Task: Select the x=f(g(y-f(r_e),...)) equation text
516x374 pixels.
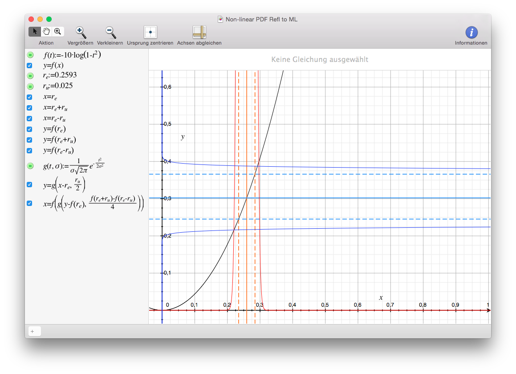Action: point(93,203)
